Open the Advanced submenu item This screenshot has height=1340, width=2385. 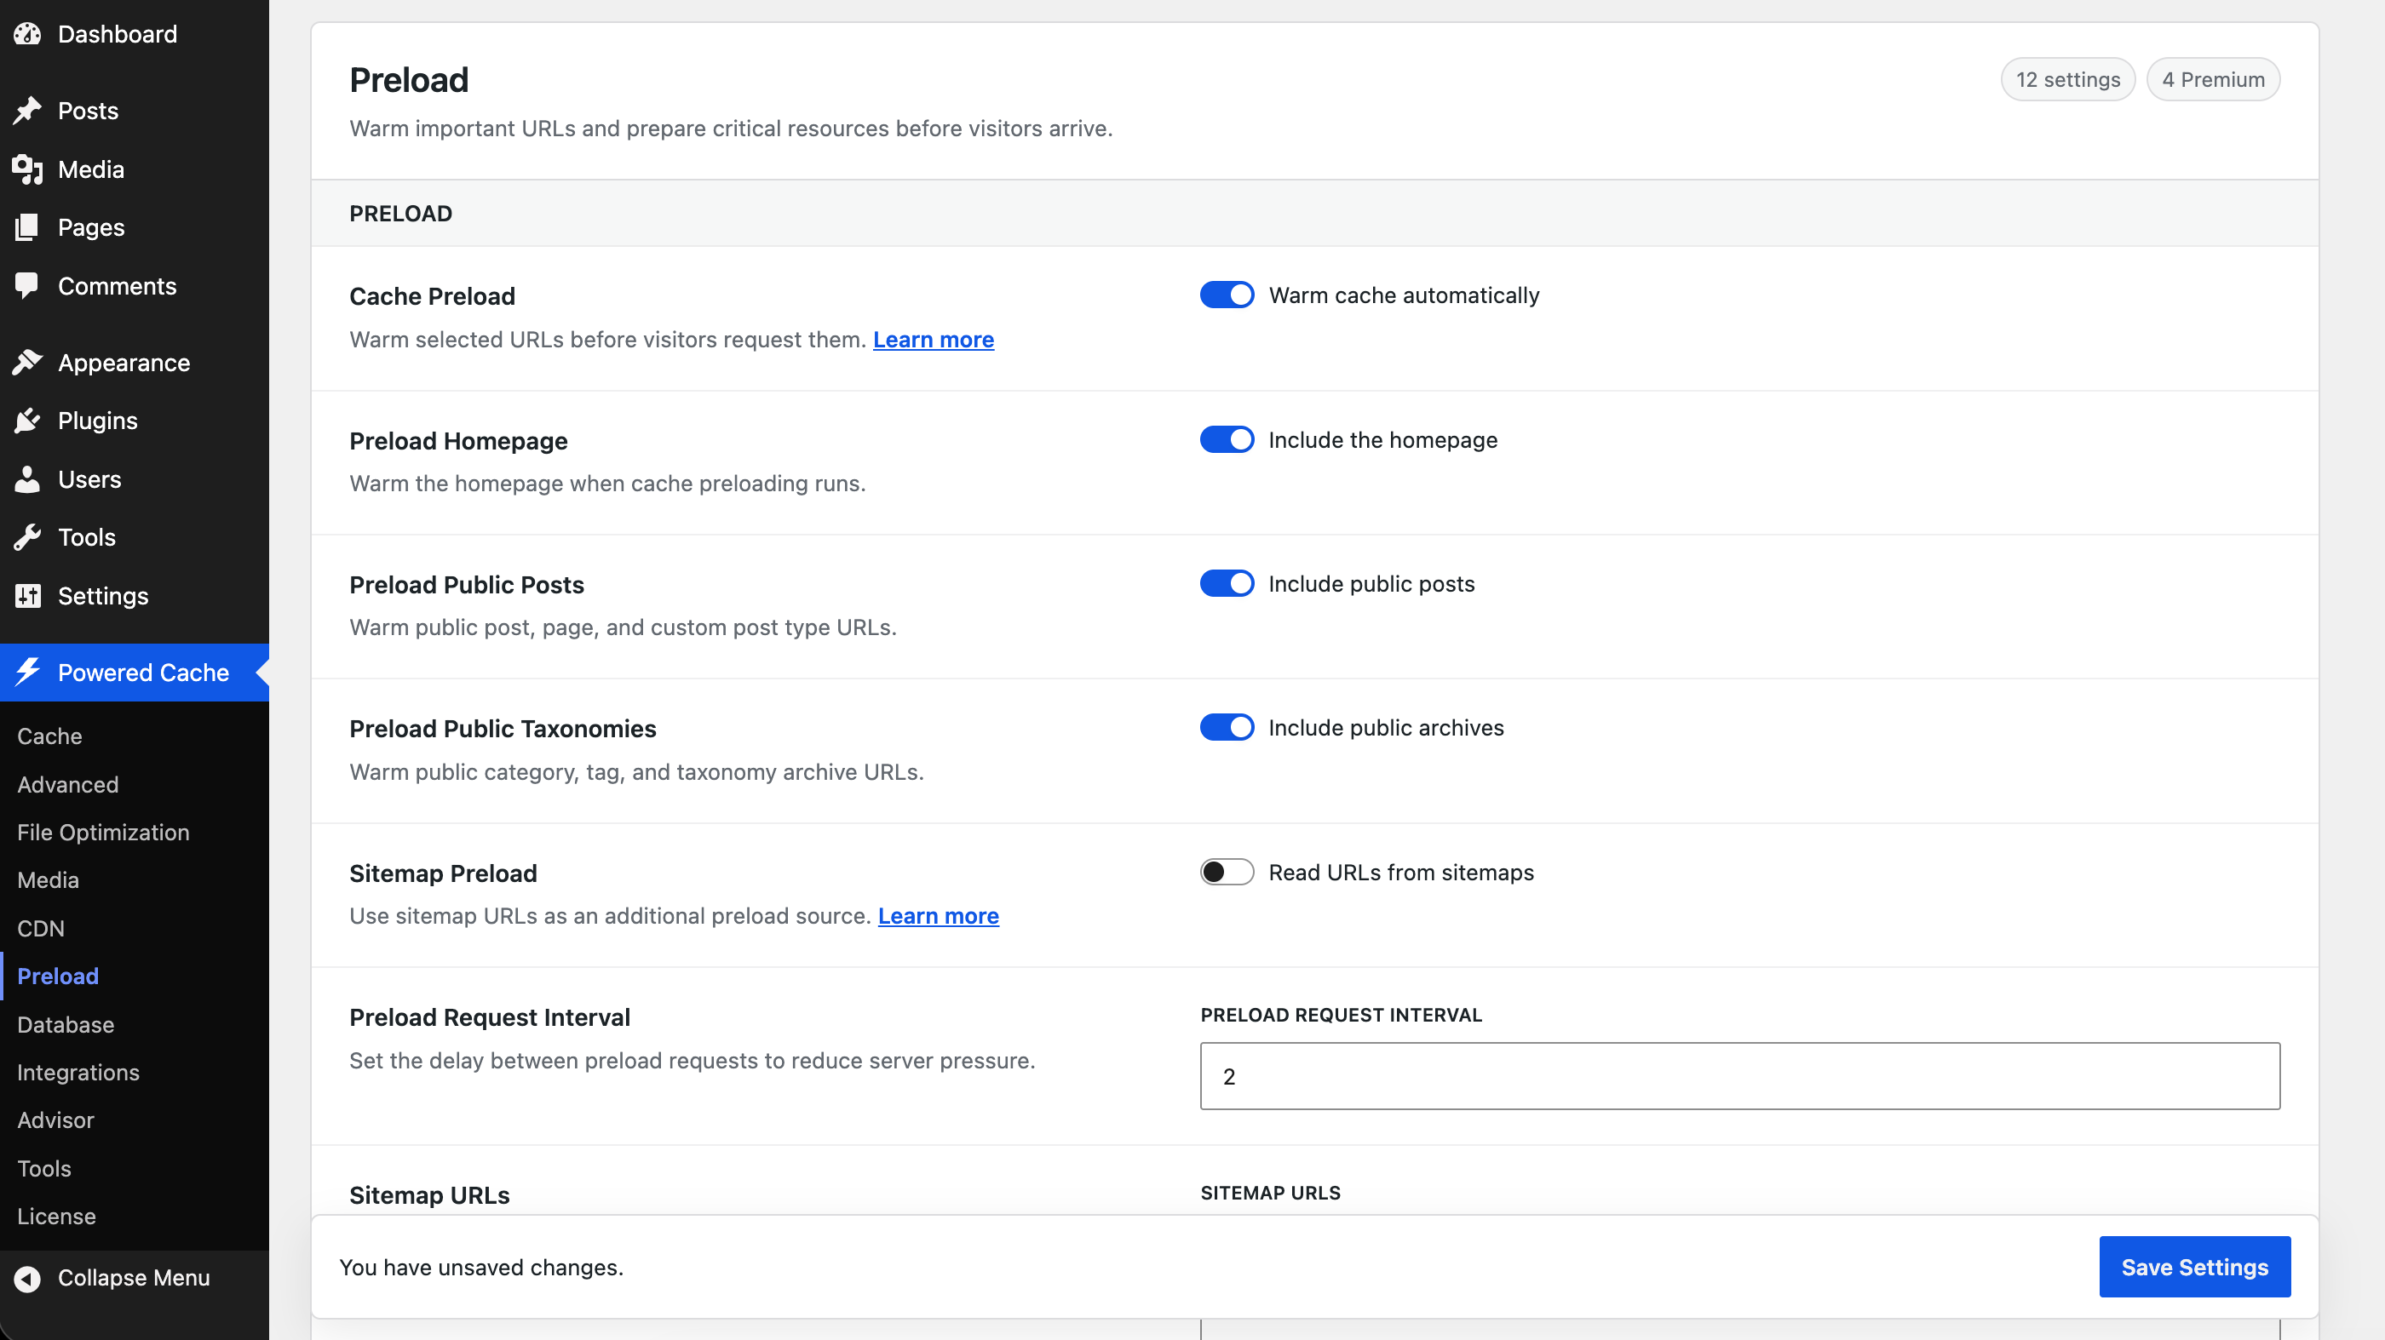tap(67, 785)
